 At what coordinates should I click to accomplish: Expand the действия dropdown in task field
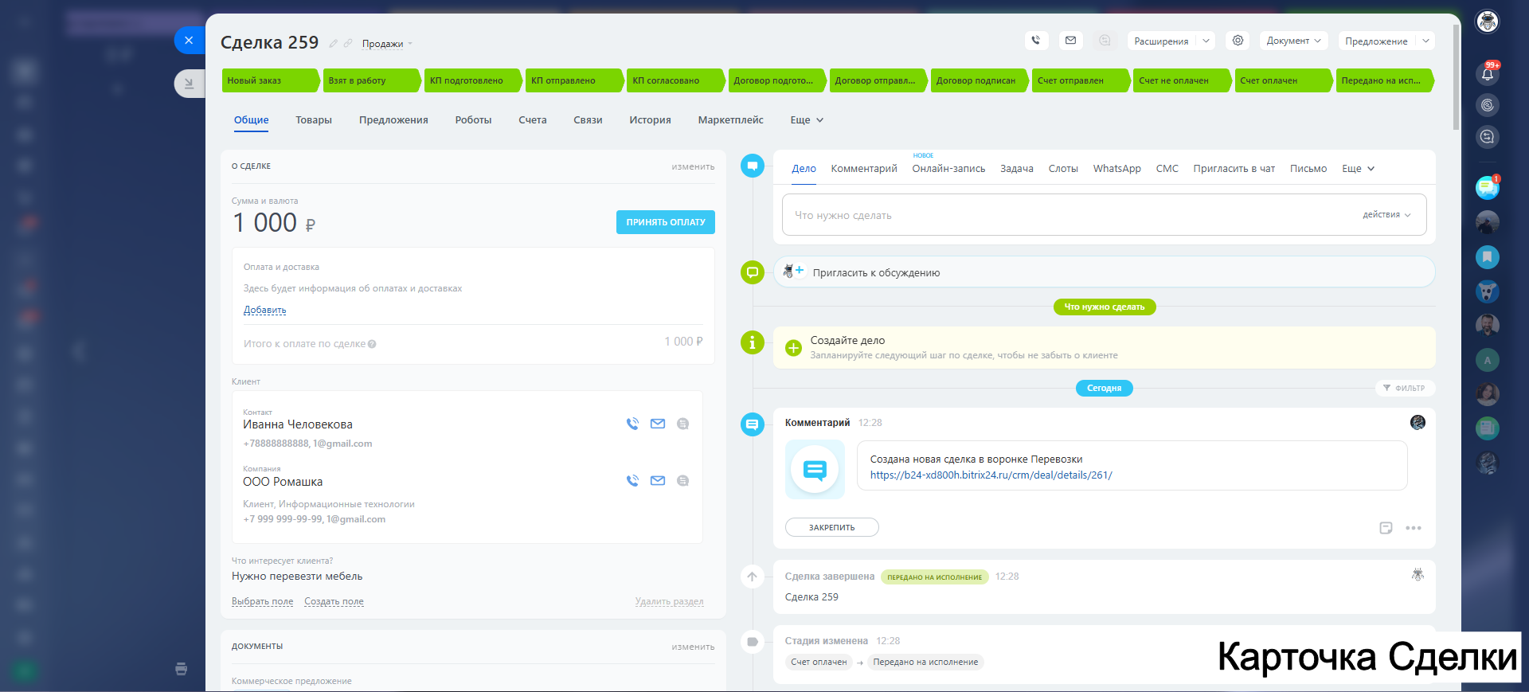point(1386,215)
